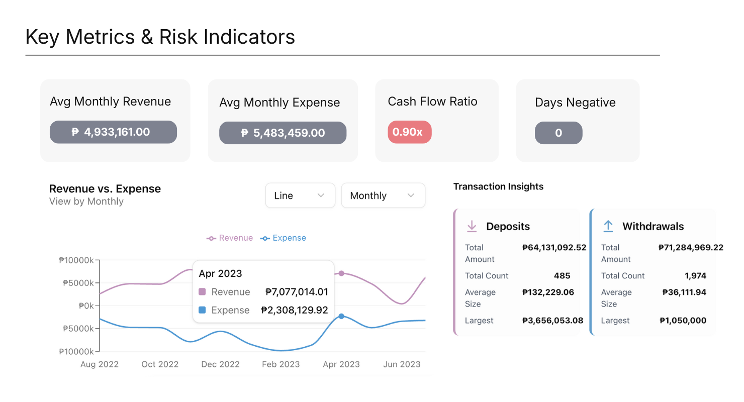Click the Key Metrics & Risk Indicators heading
The height and width of the screenshot is (402, 744).
160,37
